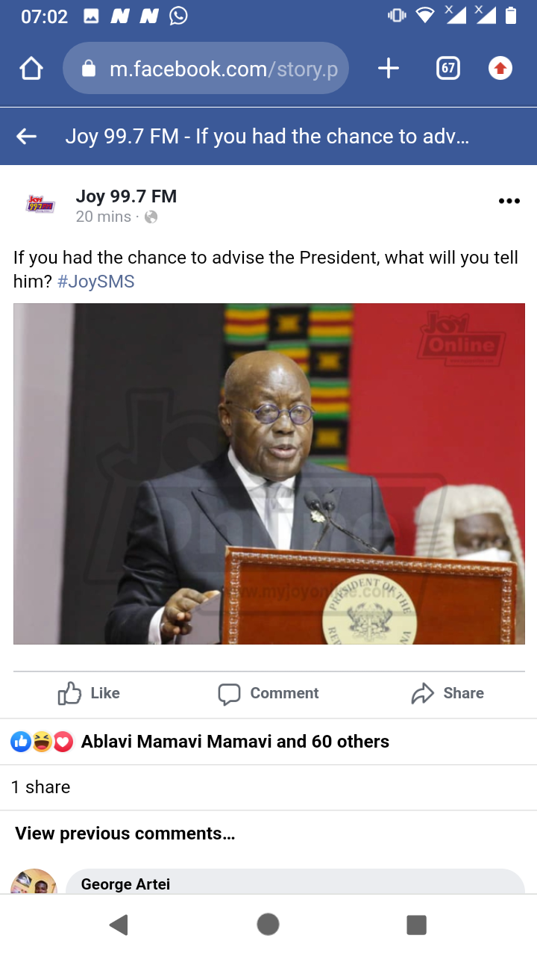Like the post
537x956 pixels.
[89, 693]
